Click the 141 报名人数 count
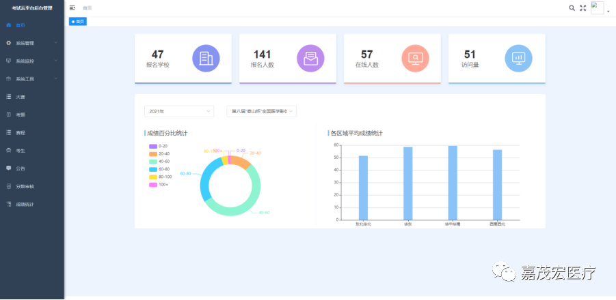 tap(262, 55)
